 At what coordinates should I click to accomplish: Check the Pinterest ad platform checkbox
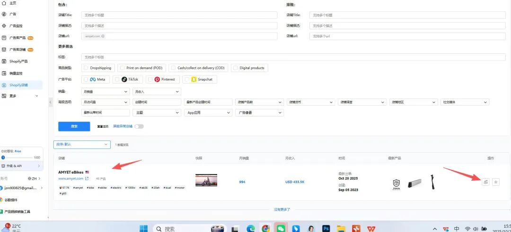tap(150, 79)
